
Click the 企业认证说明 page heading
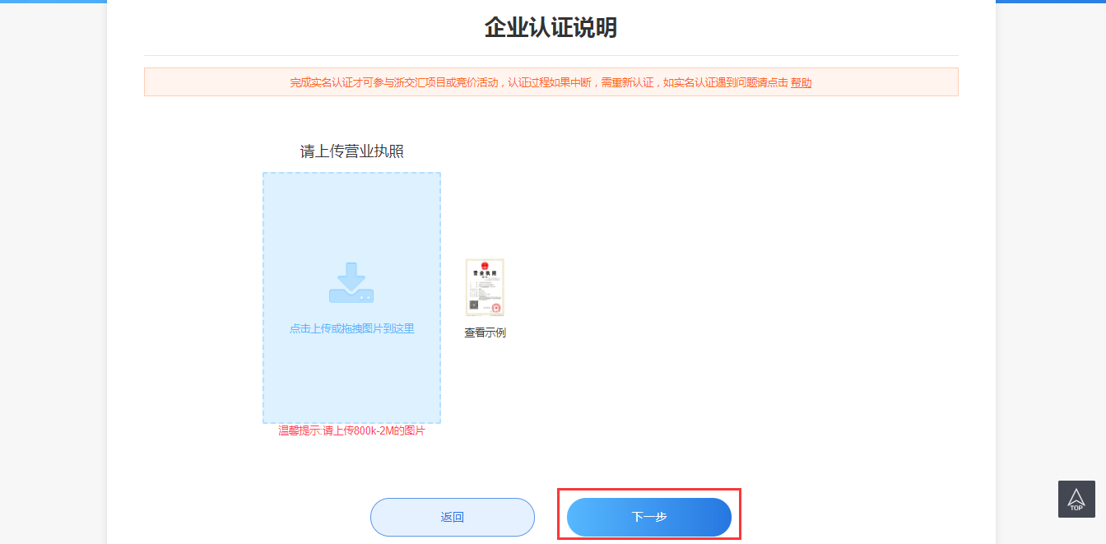click(x=551, y=28)
